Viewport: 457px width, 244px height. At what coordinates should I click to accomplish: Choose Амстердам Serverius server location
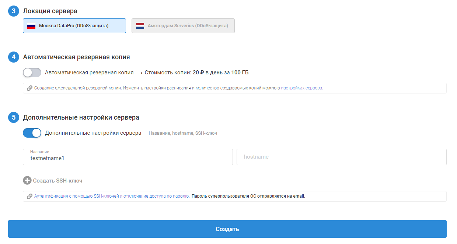coord(183,26)
